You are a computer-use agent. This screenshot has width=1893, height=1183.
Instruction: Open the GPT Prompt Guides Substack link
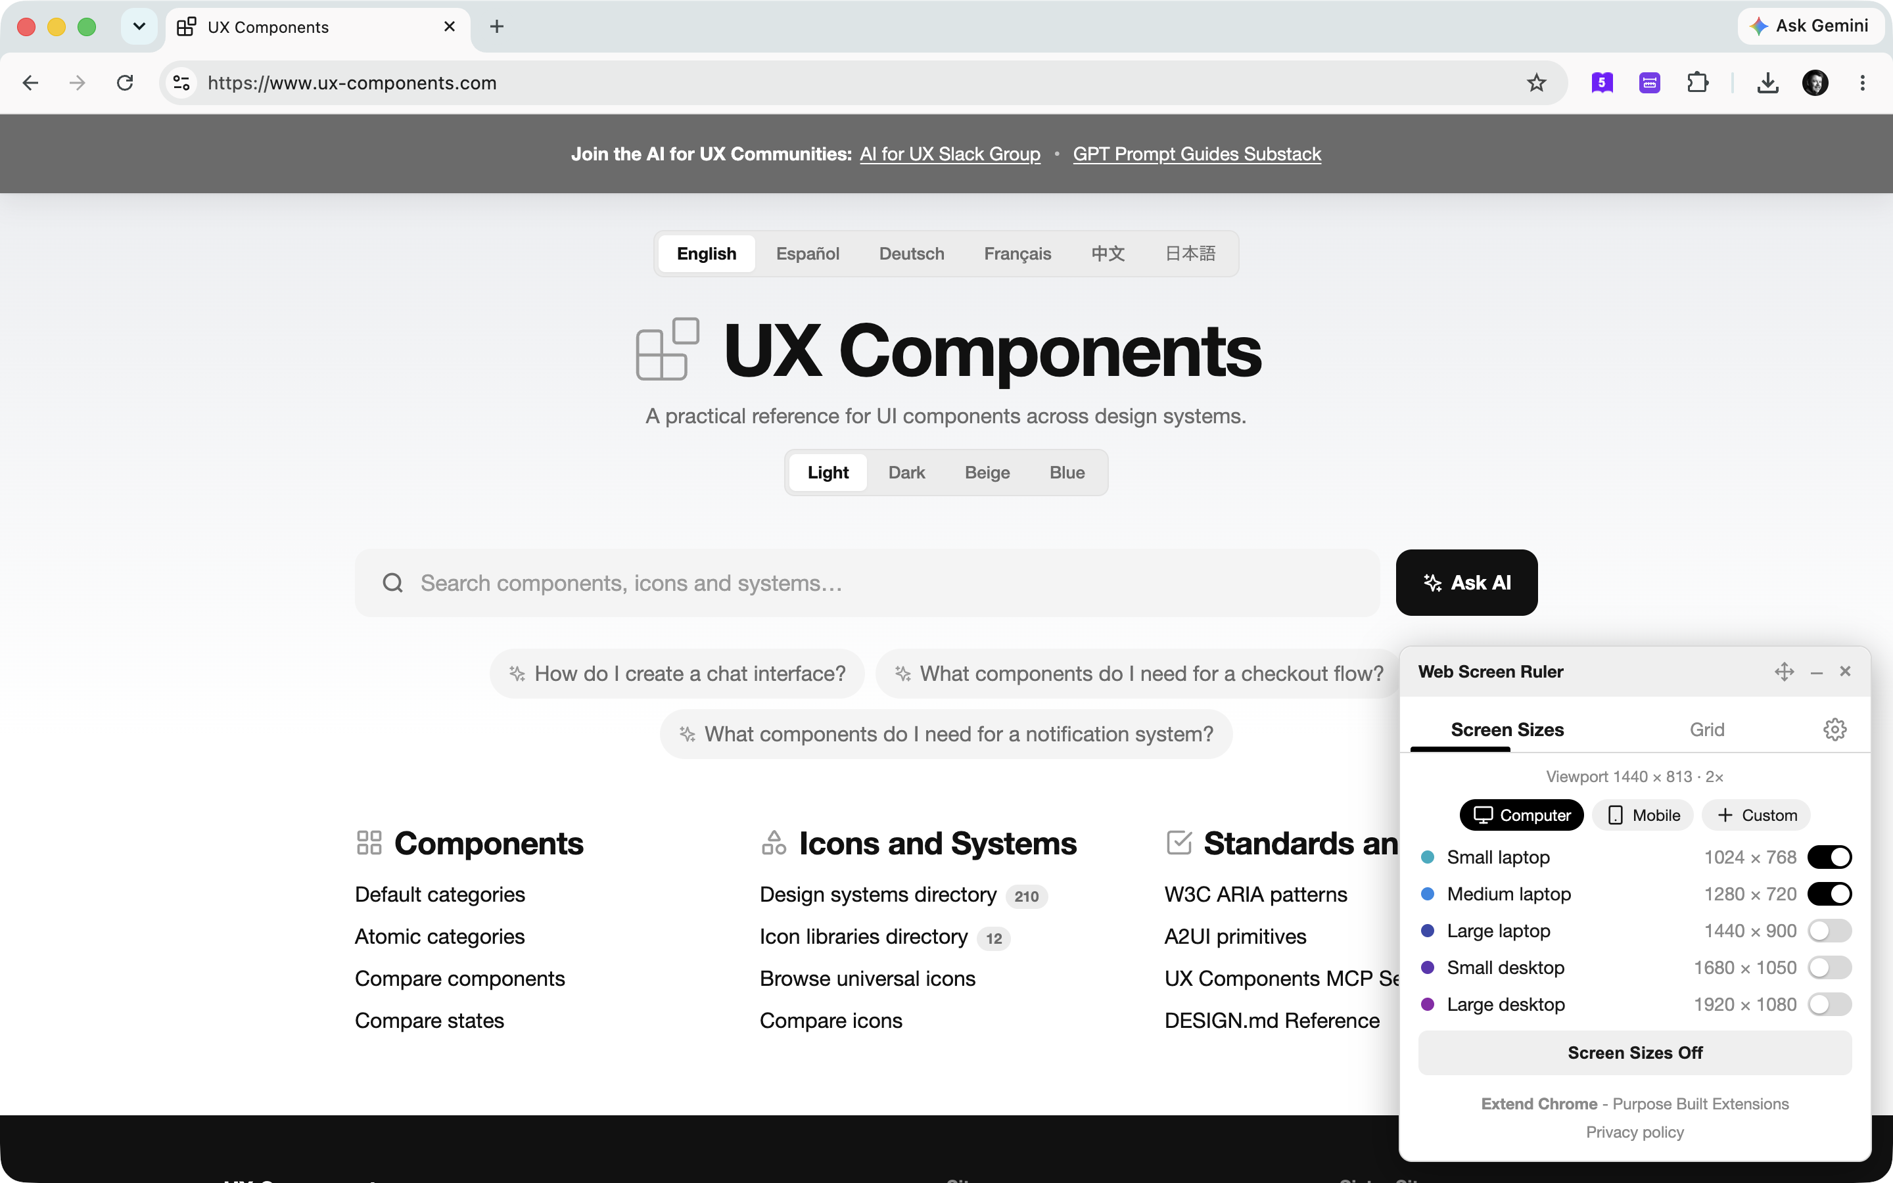tap(1197, 154)
